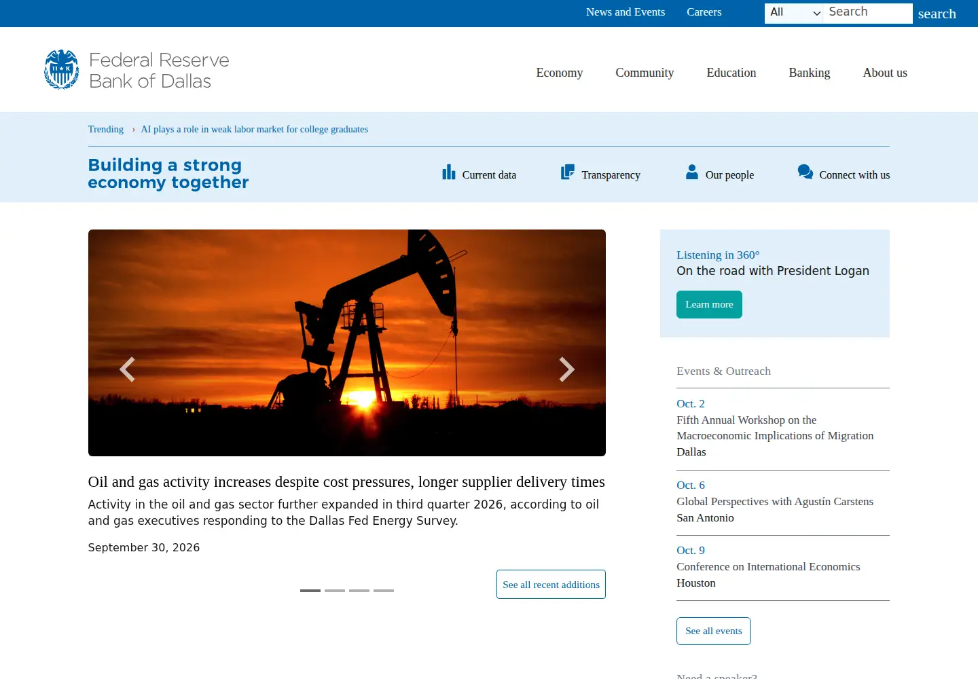Click the Events & Outreach heading
Screen dimensions: 978x679
tap(723, 371)
